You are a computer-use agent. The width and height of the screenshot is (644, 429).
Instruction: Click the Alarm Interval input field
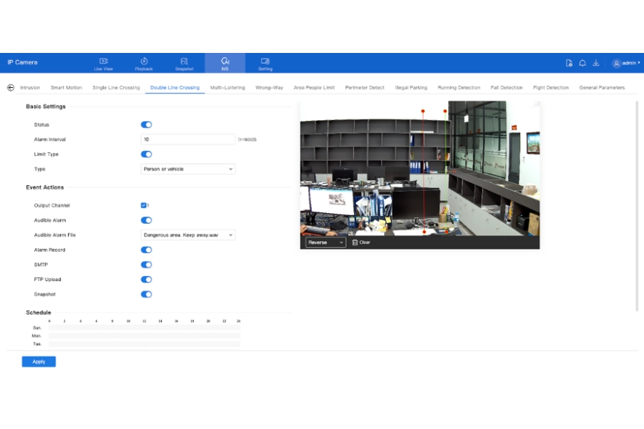point(188,139)
